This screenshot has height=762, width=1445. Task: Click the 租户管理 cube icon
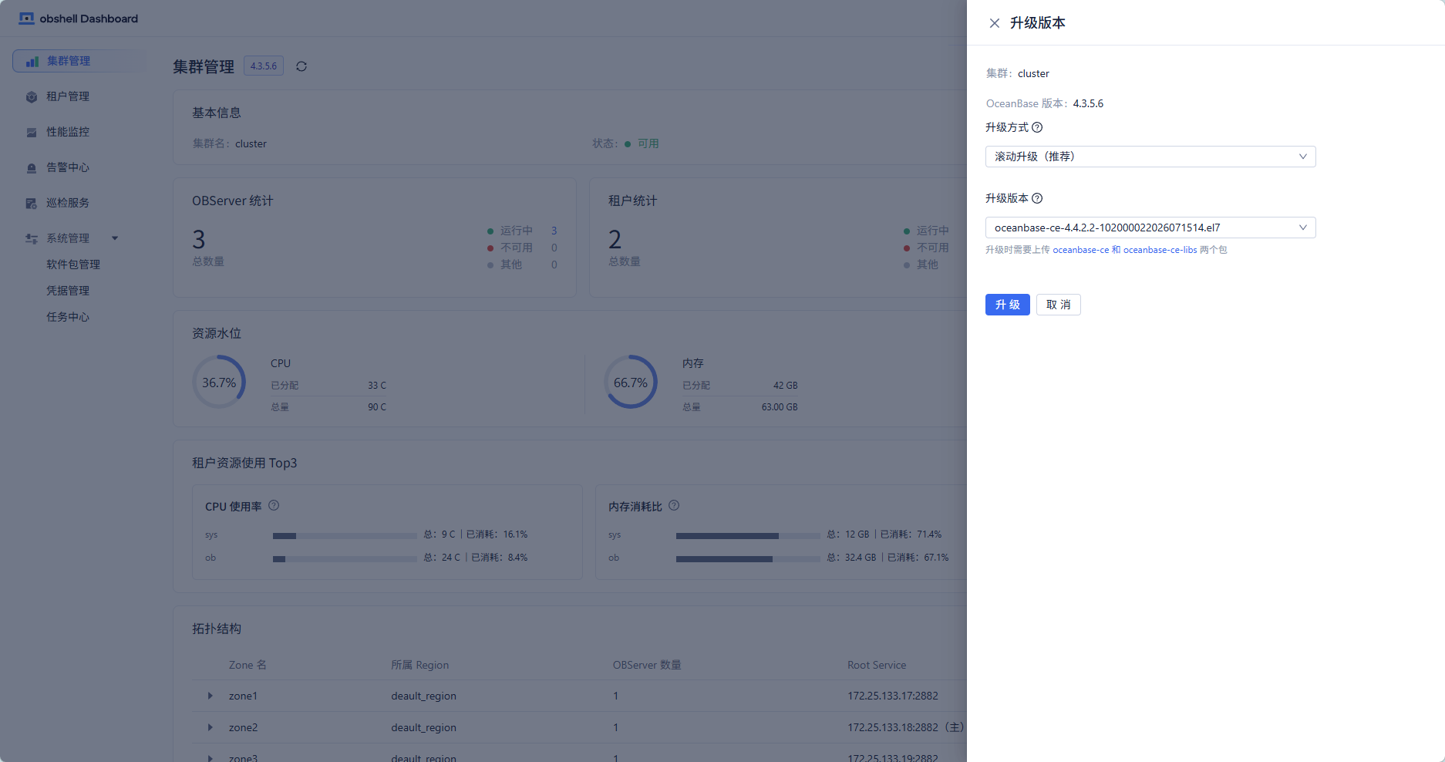32,96
